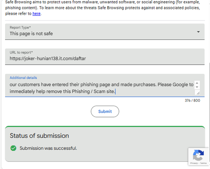The width and height of the screenshot is (210, 169).
Task: Open the reCAPTCHA Terms link
Action: click(x=203, y=163)
